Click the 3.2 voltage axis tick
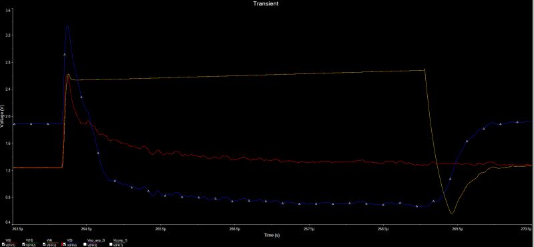The image size is (534, 247). pyautogui.click(x=9, y=35)
